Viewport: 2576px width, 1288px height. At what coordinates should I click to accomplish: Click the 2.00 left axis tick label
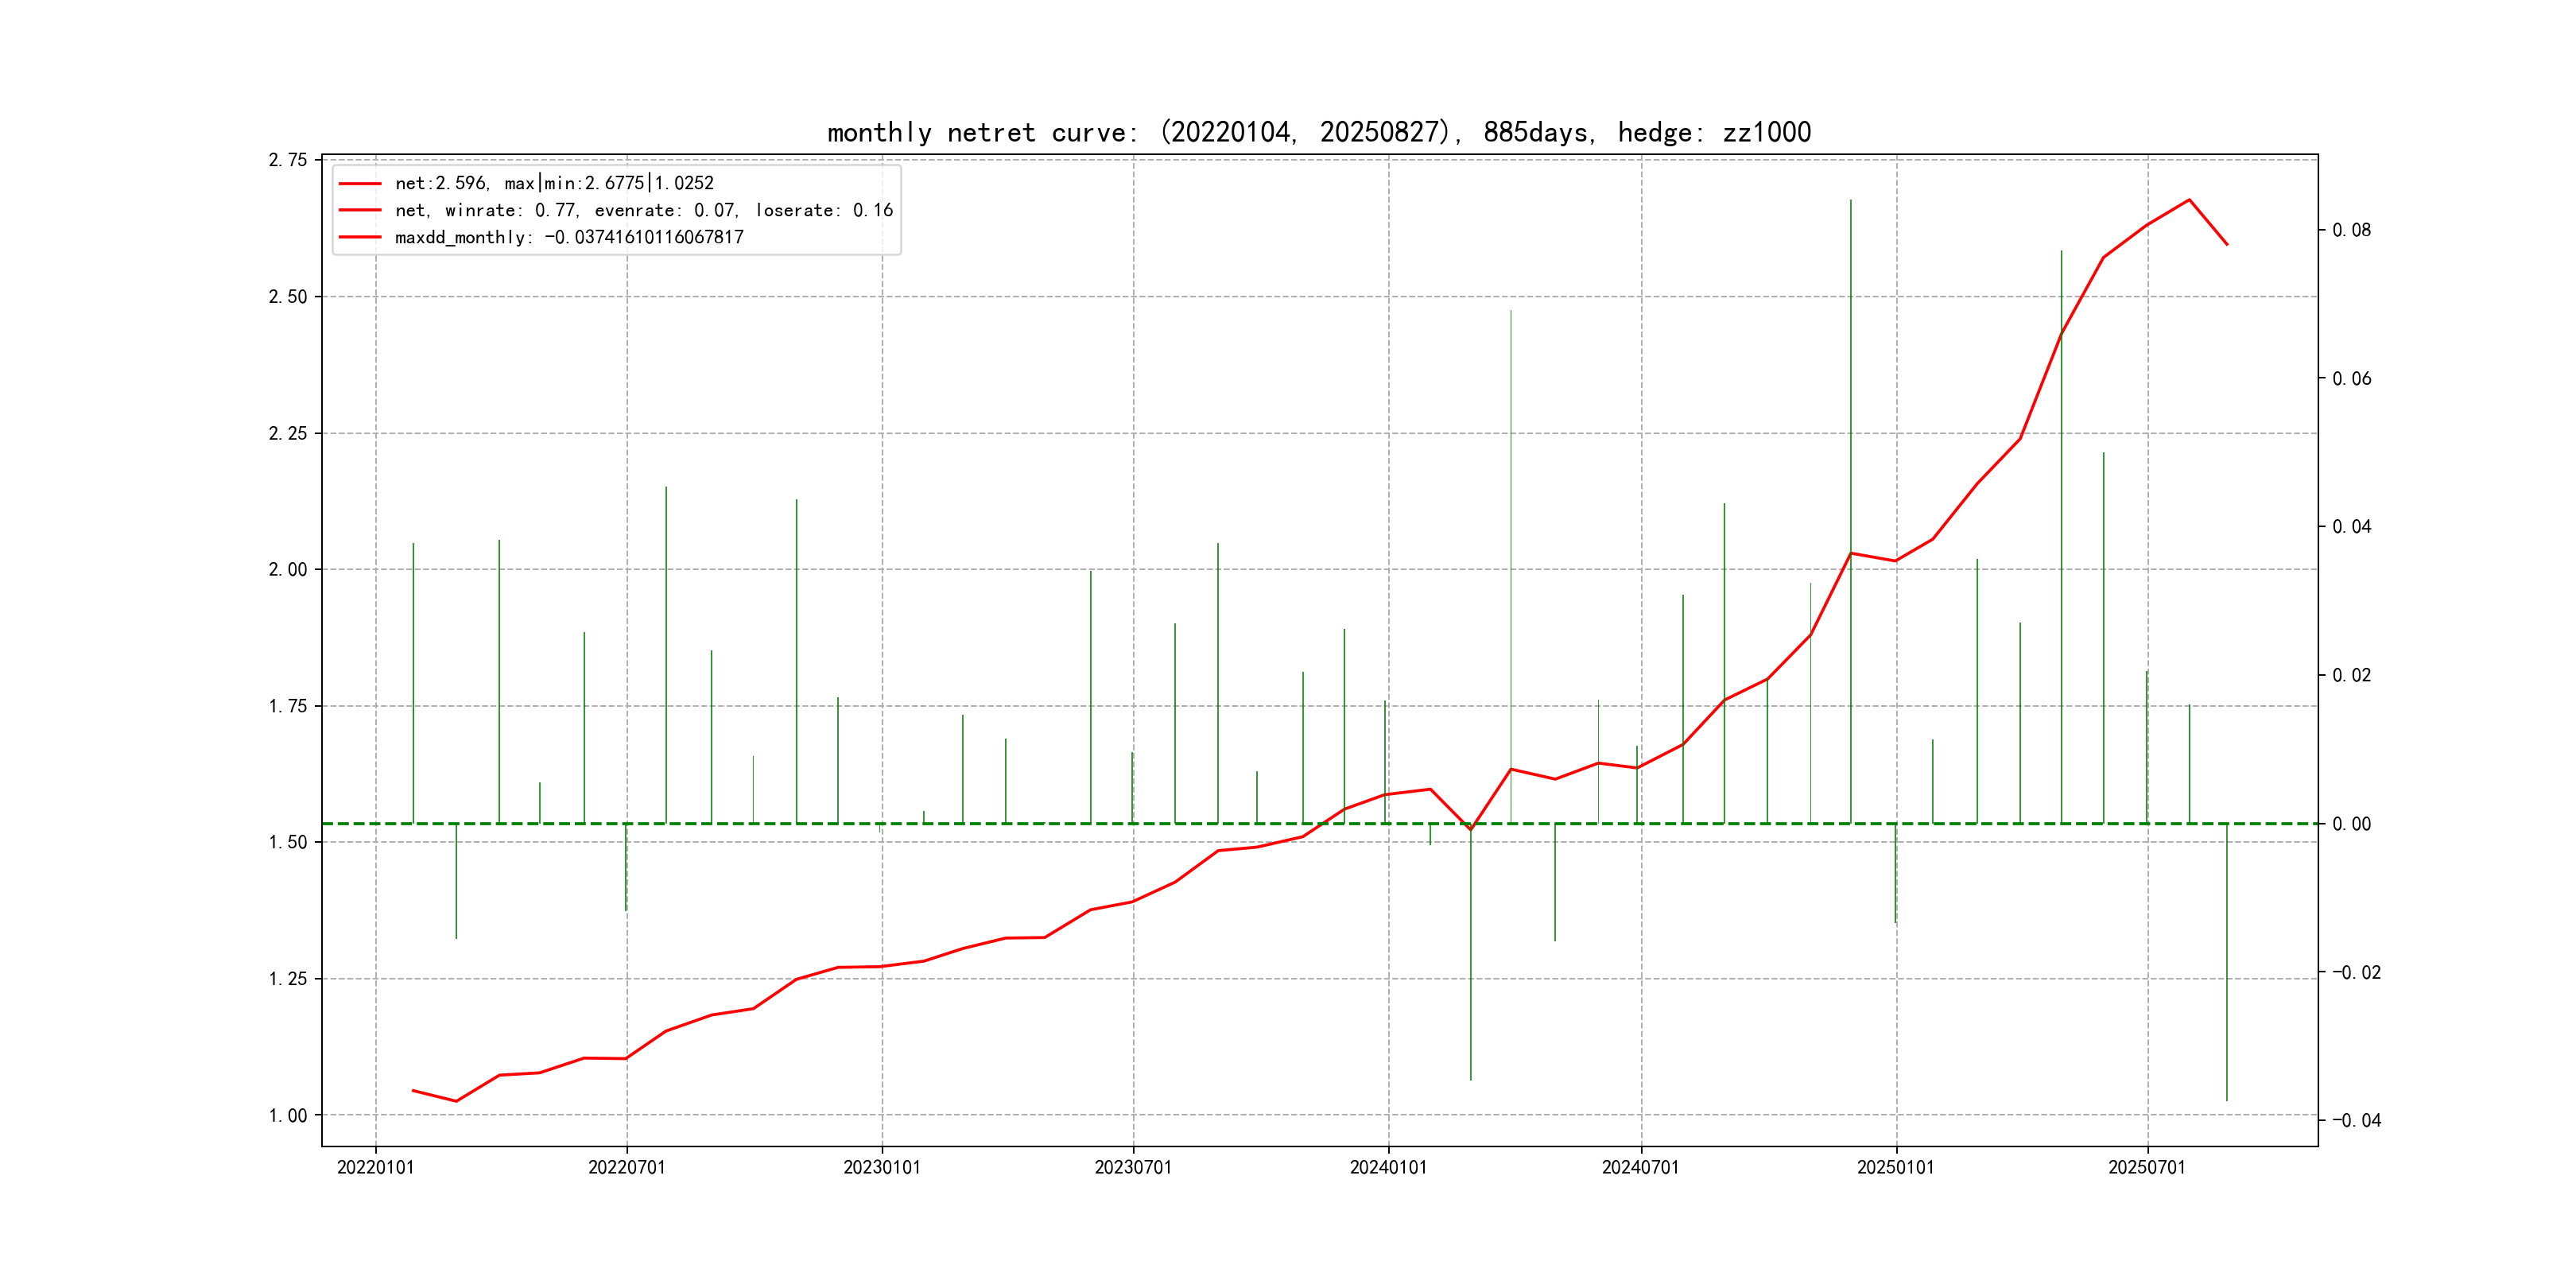tap(288, 569)
